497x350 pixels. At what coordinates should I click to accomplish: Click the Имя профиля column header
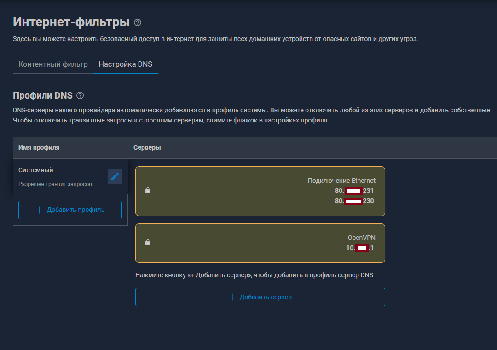pos(39,147)
